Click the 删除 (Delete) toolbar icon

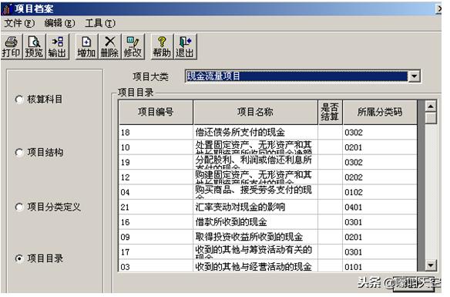pyautogui.click(x=109, y=46)
